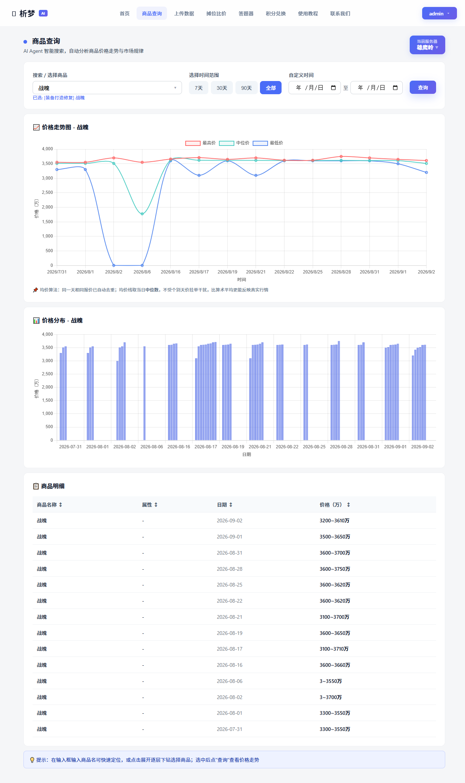This screenshot has height=783, width=465.
Task: Open the 摊位比价 nav tab
Action: 216,14
